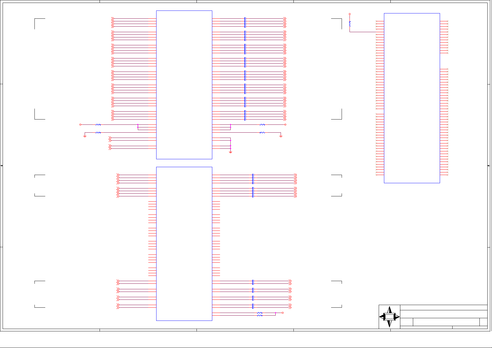Select the large bottom-center component body
Image resolution: width=492 pixels, height=348 pixels.
pyautogui.click(x=184, y=244)
